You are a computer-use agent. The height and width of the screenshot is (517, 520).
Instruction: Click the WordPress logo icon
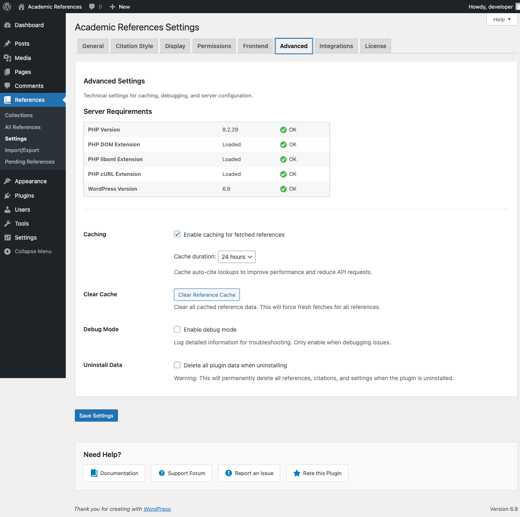(7, 7)
